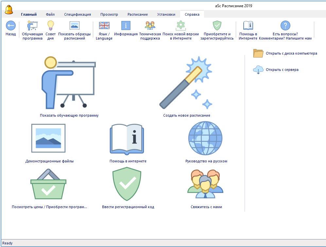
Task: Switch to the Главный tab
Action: [x=29, y=14]
